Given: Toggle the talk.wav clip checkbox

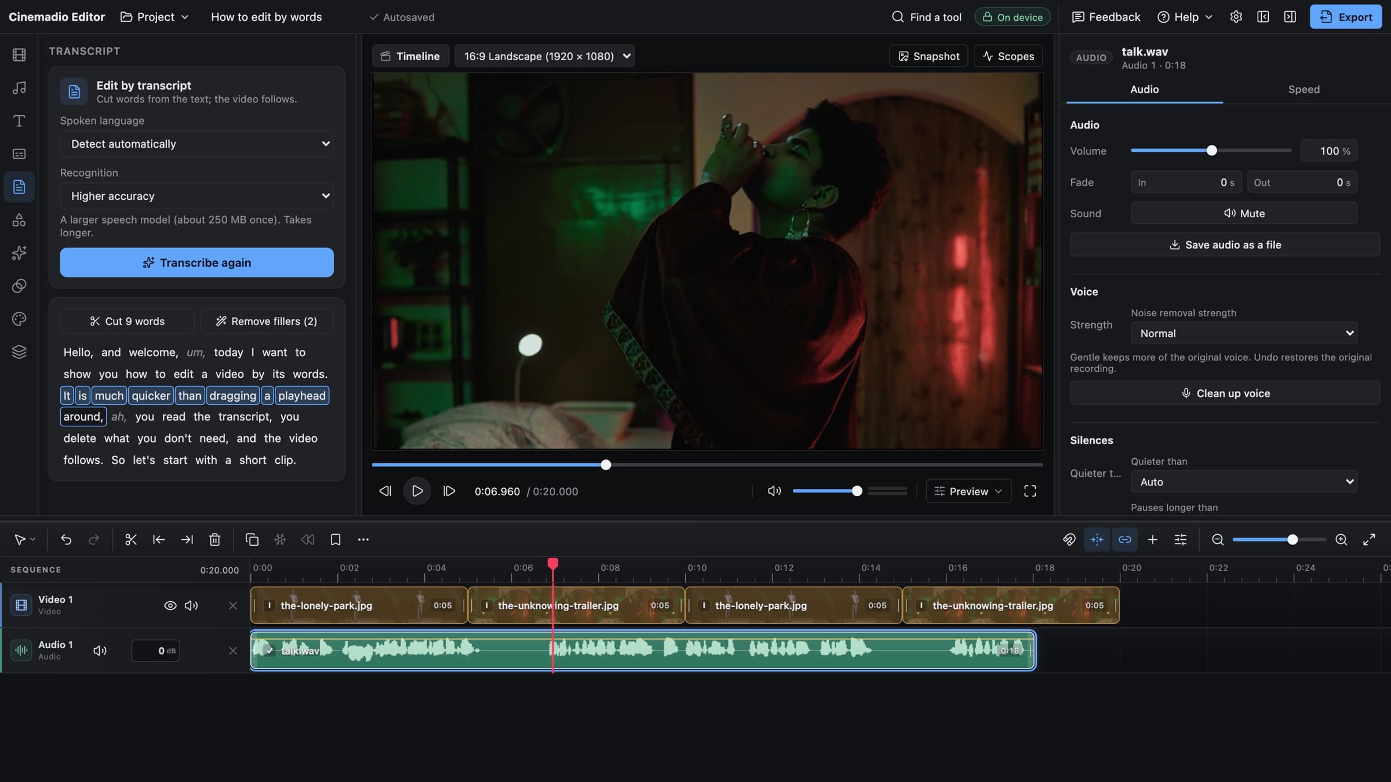Looking at the screenshot, I should click(270, 651).
